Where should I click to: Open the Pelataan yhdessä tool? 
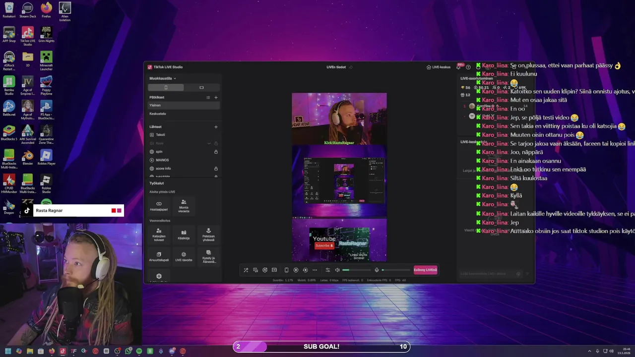(208, 235)
